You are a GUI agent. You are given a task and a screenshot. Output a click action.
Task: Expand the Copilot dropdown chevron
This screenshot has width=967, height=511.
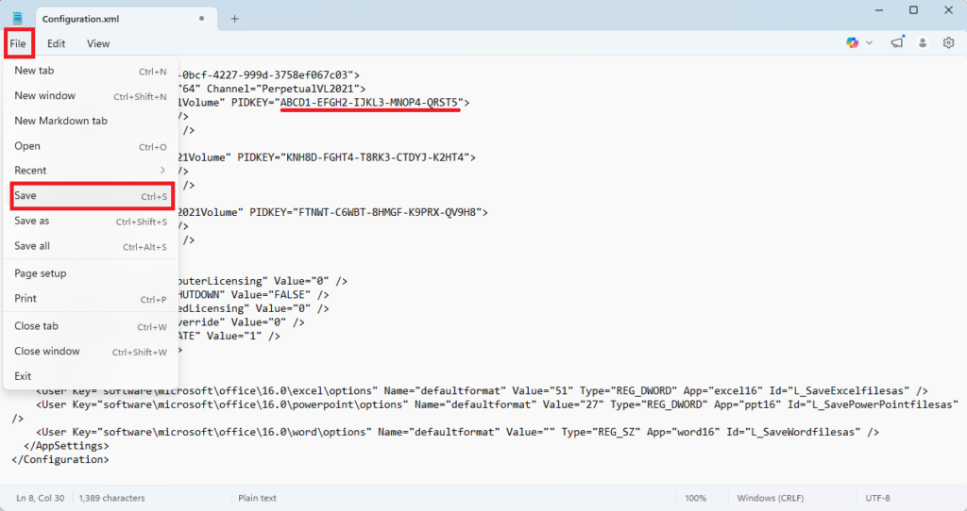(x=870, y=43)
